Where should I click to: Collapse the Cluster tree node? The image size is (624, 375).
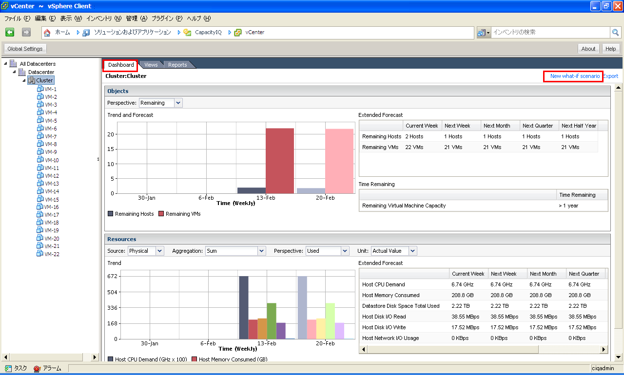click(23, 80)
